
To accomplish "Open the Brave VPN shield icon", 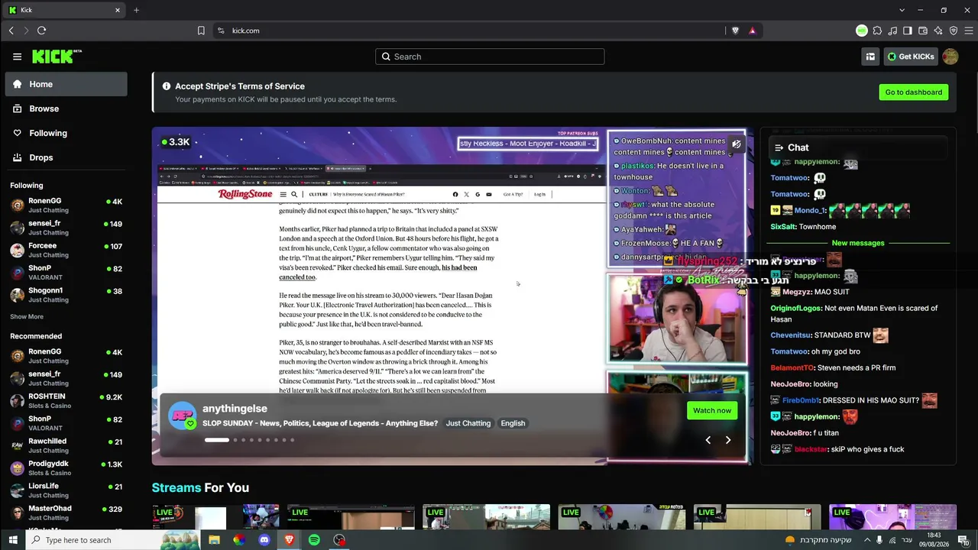I will 954,31.
